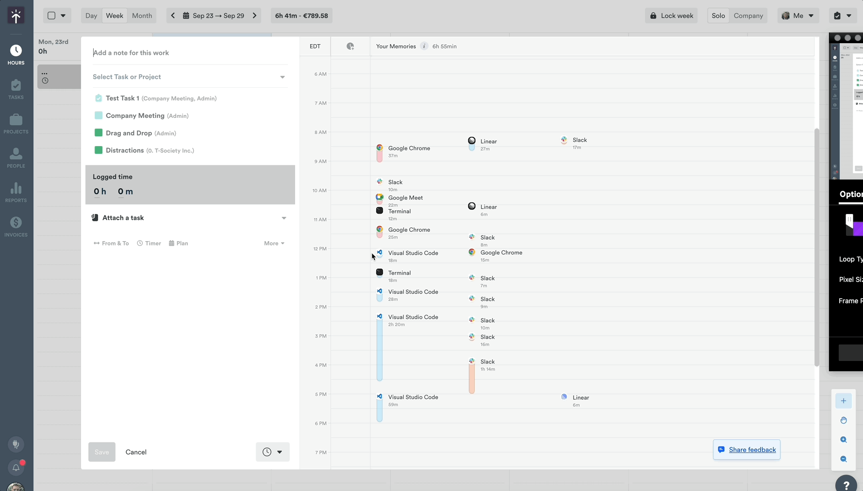Click the pie chart icon near Your Memories
This screenshot has width=863, height=491.
pyautogui.click(x=350, y=46)
